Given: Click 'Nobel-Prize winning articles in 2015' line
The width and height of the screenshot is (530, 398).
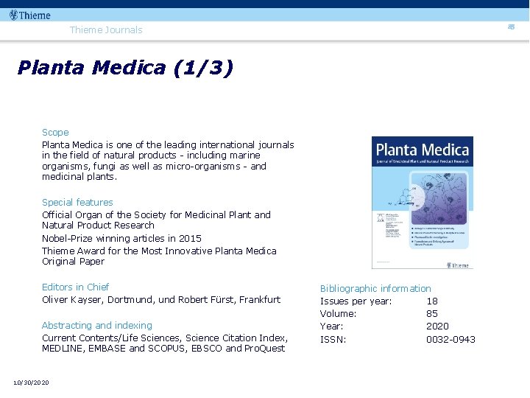Looking at the screenshot, I should 121,239.
